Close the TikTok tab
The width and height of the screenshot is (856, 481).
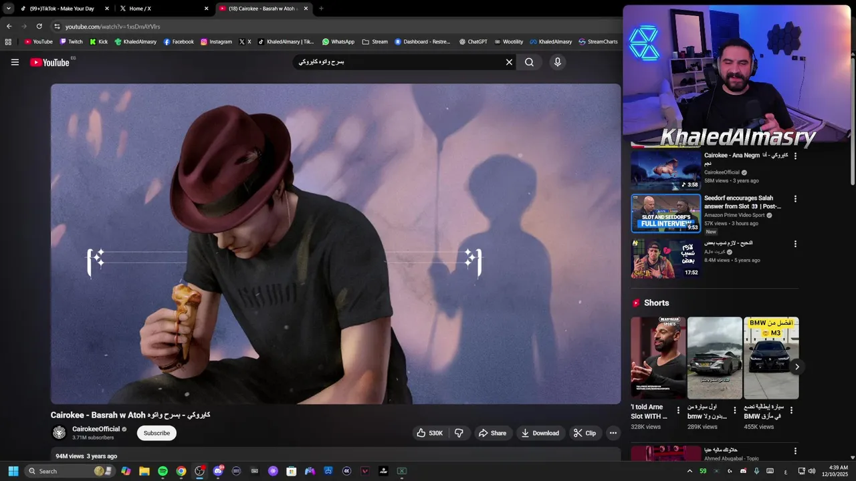coord(106,9)
